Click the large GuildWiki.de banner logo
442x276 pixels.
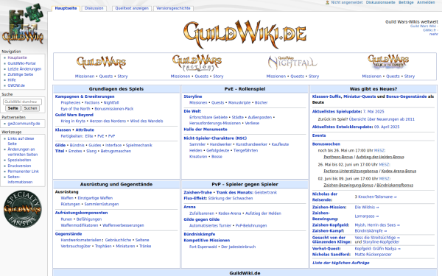[245, 34]
